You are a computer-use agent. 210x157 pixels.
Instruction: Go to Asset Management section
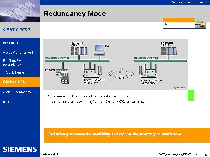pyautogui.click(x=18, y=53)
